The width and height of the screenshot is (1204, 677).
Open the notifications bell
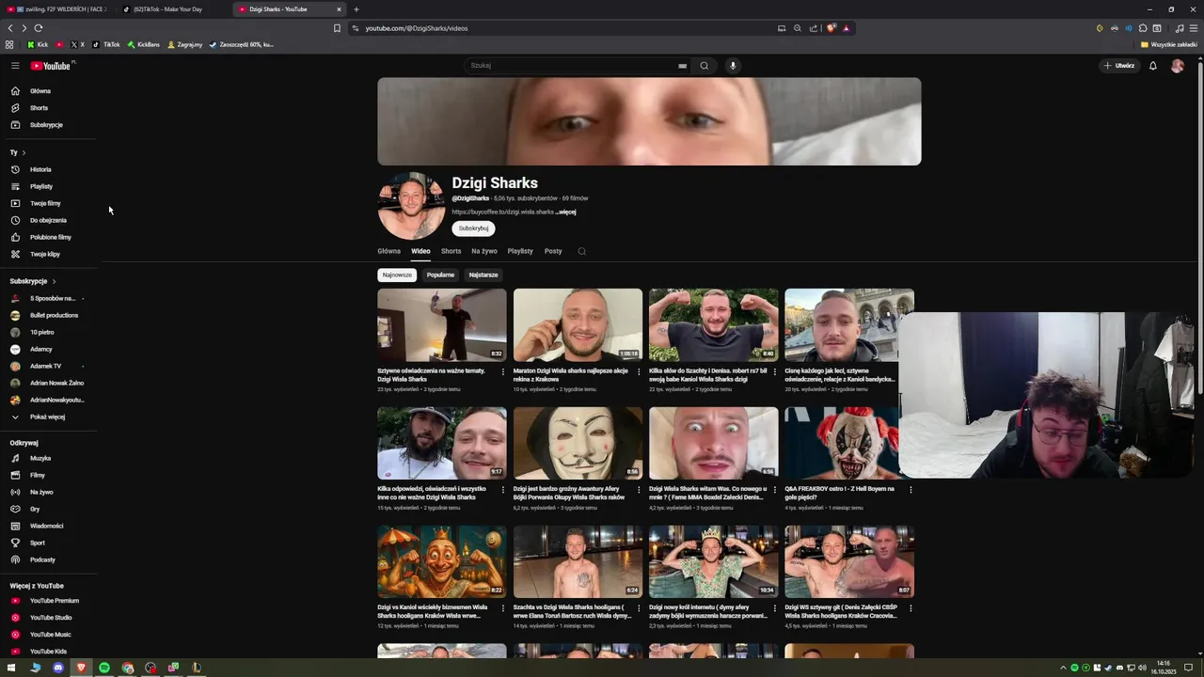point(1153,66)
